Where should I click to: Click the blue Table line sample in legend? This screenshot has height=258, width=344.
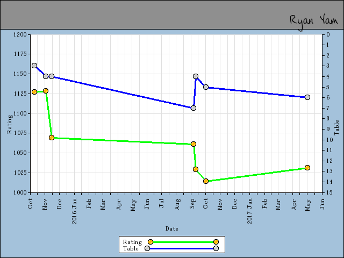pyautogui.click(x=182, y=248)
